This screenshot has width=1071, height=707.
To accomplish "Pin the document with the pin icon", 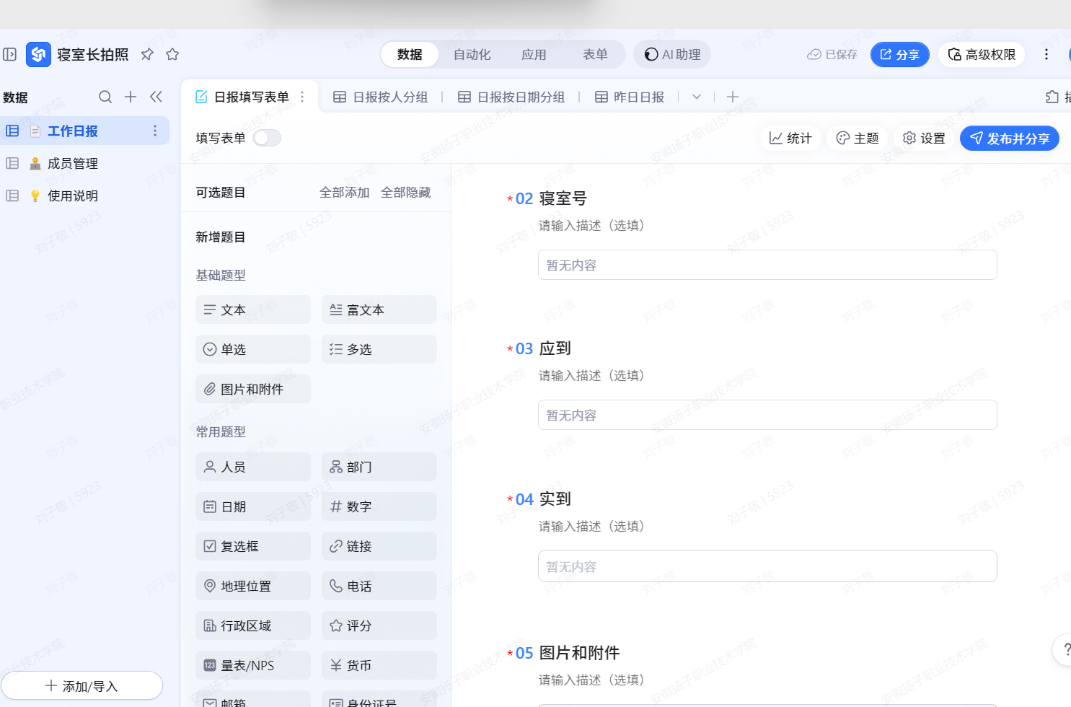I will click(147, 54).
